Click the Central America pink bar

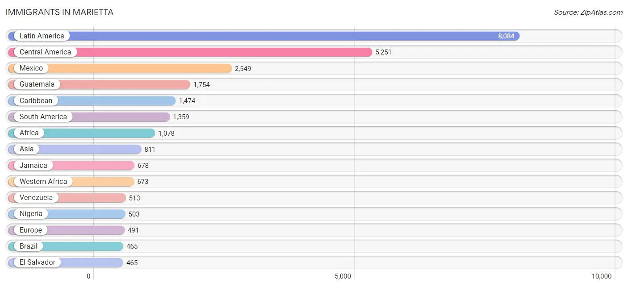click(223, 52)
